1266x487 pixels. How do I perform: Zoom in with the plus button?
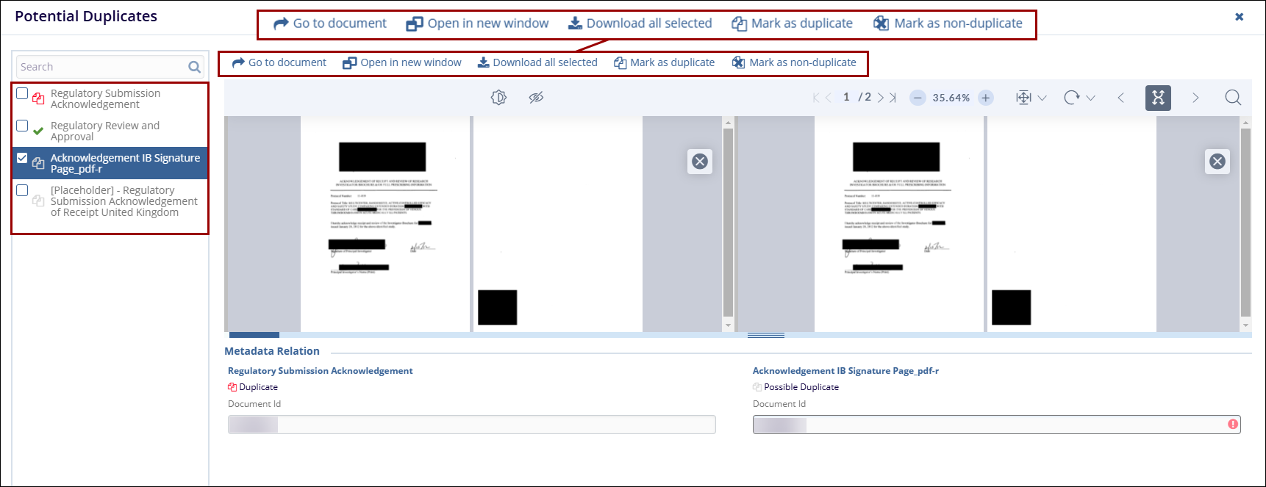[986, 98]
